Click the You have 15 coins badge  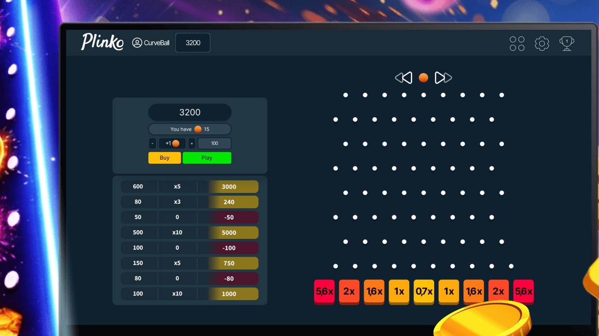(189, 129)
